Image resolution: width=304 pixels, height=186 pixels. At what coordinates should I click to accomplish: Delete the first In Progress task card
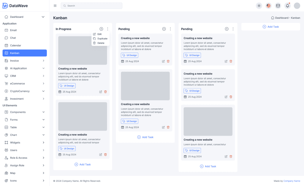105,92
